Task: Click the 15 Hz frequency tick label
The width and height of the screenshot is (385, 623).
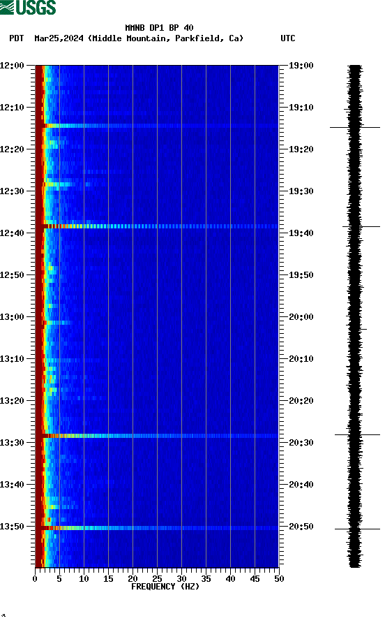Action: pyautogui.click(x=108, y=579)
